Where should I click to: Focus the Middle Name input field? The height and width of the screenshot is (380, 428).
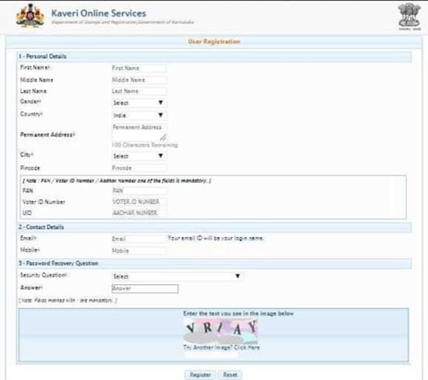click(139, 80)
